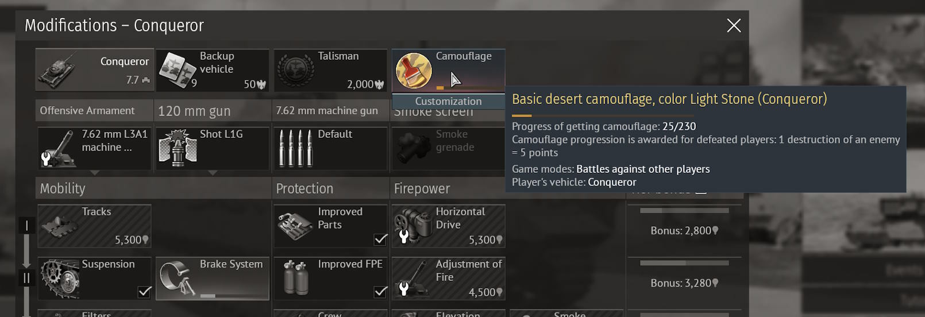Click the Smoke grenade icon
Image resolution: width=925 pixels, height=317 pixels.
click(414, 148)
